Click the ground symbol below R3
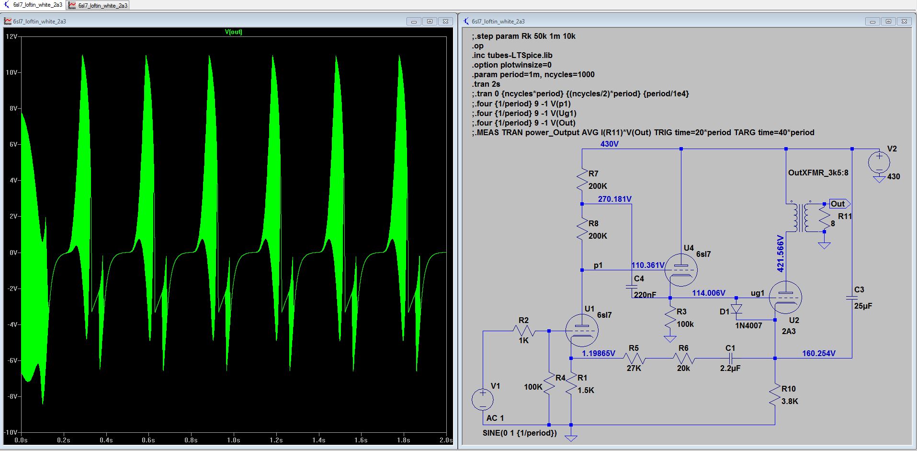917x451 pixels. click(670, 338)
